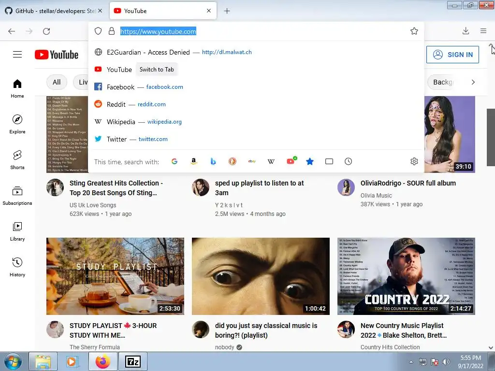The image size is (495, 371).
Task: Search with Wikipedia icon in search bar
Action: 271,161
